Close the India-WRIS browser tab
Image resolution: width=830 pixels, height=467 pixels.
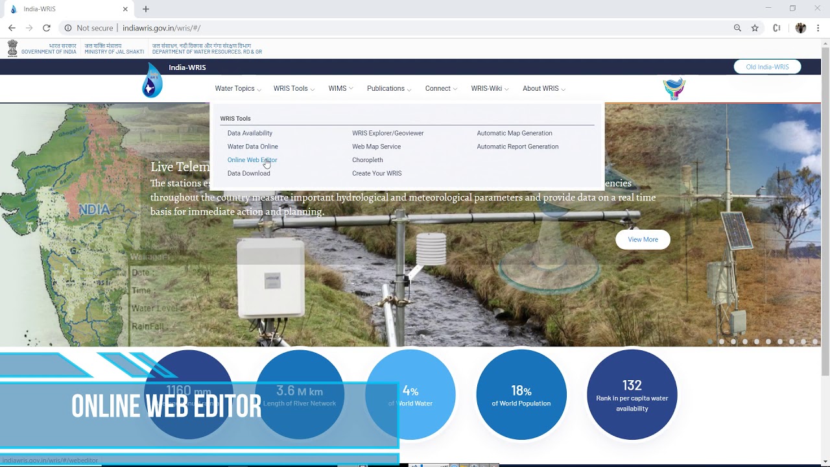(124, 9)
